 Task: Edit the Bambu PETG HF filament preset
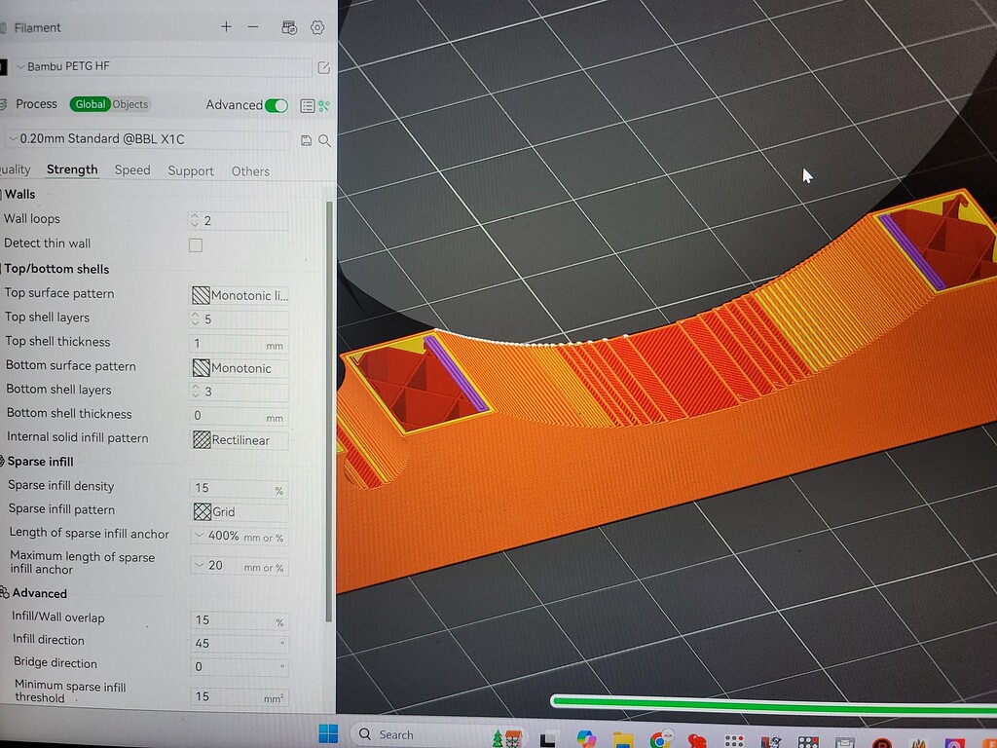pyautogui.click(x=323, y=67)
